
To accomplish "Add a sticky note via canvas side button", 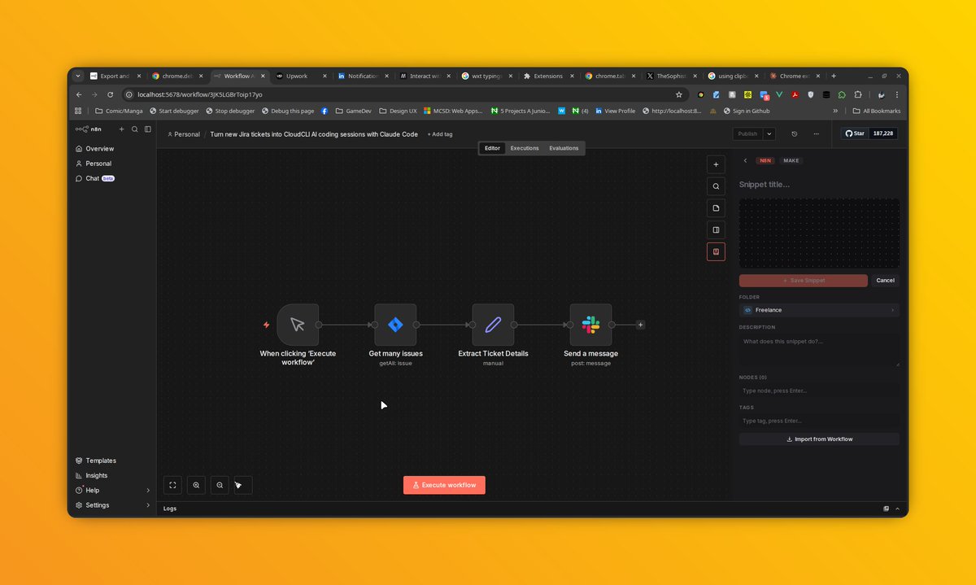I will click(716, 208).
